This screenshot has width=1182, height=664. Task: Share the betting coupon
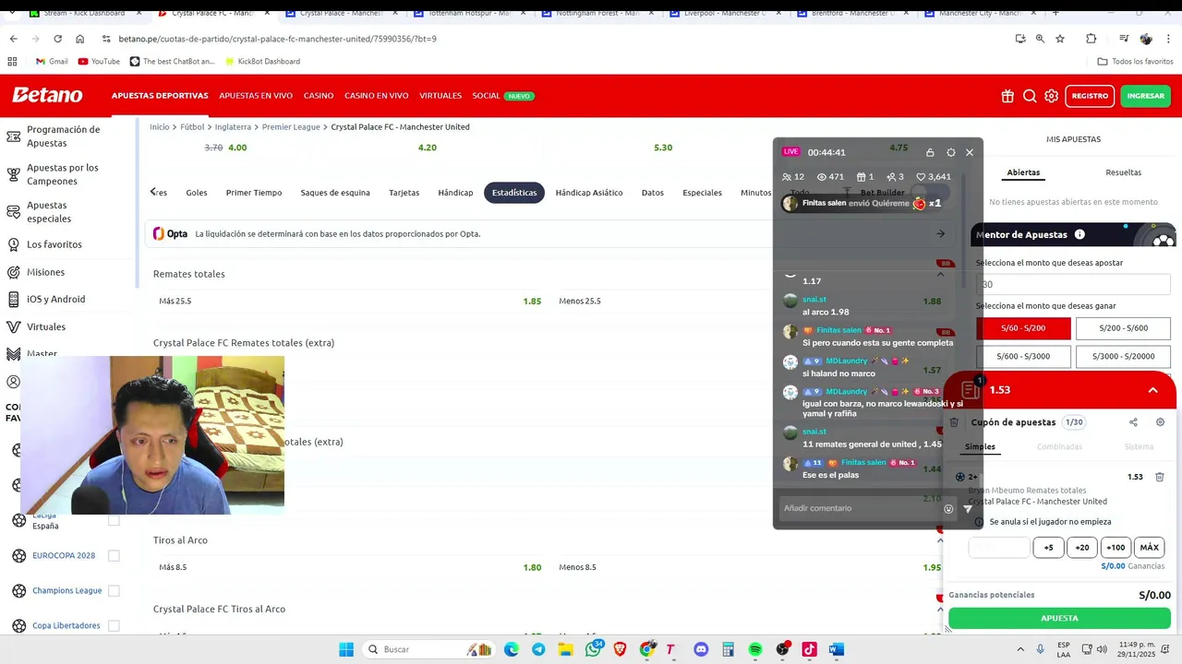1133,422
